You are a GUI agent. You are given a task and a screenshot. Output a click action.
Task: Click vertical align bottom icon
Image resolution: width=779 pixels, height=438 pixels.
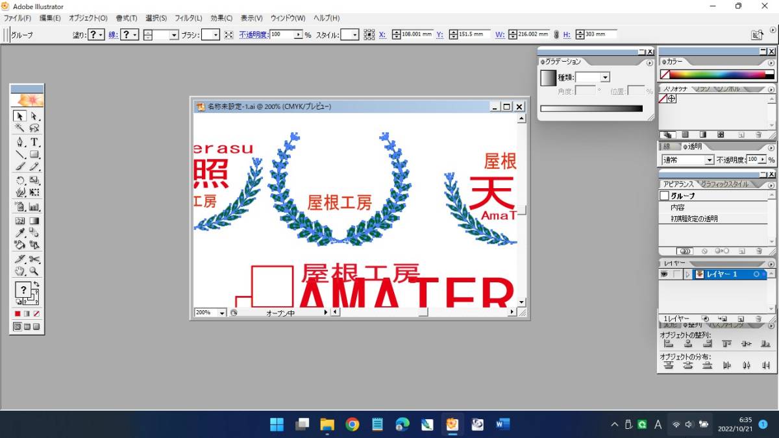point(766,344)
